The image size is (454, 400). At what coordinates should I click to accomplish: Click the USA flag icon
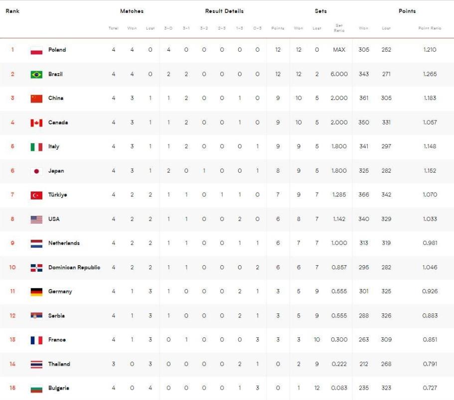(36, 219)
